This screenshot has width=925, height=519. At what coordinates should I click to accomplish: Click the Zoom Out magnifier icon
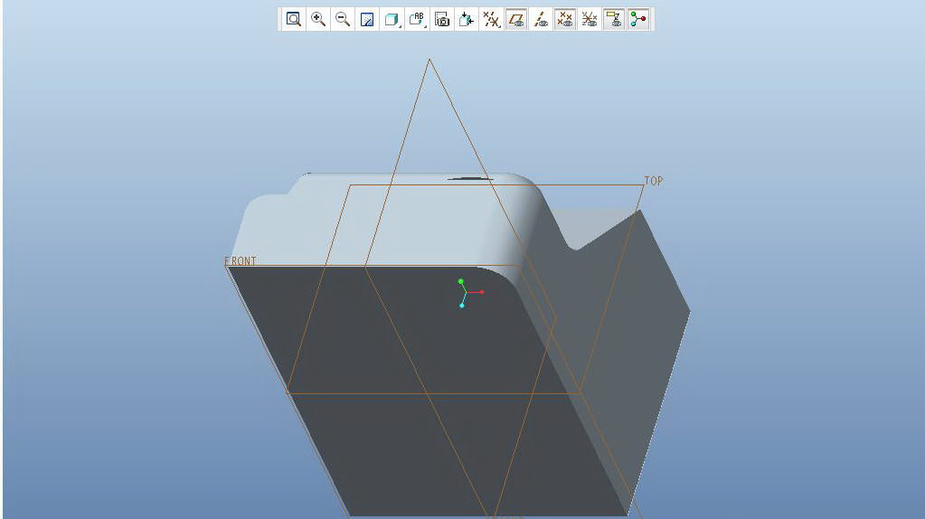click(x=343, y=19)
